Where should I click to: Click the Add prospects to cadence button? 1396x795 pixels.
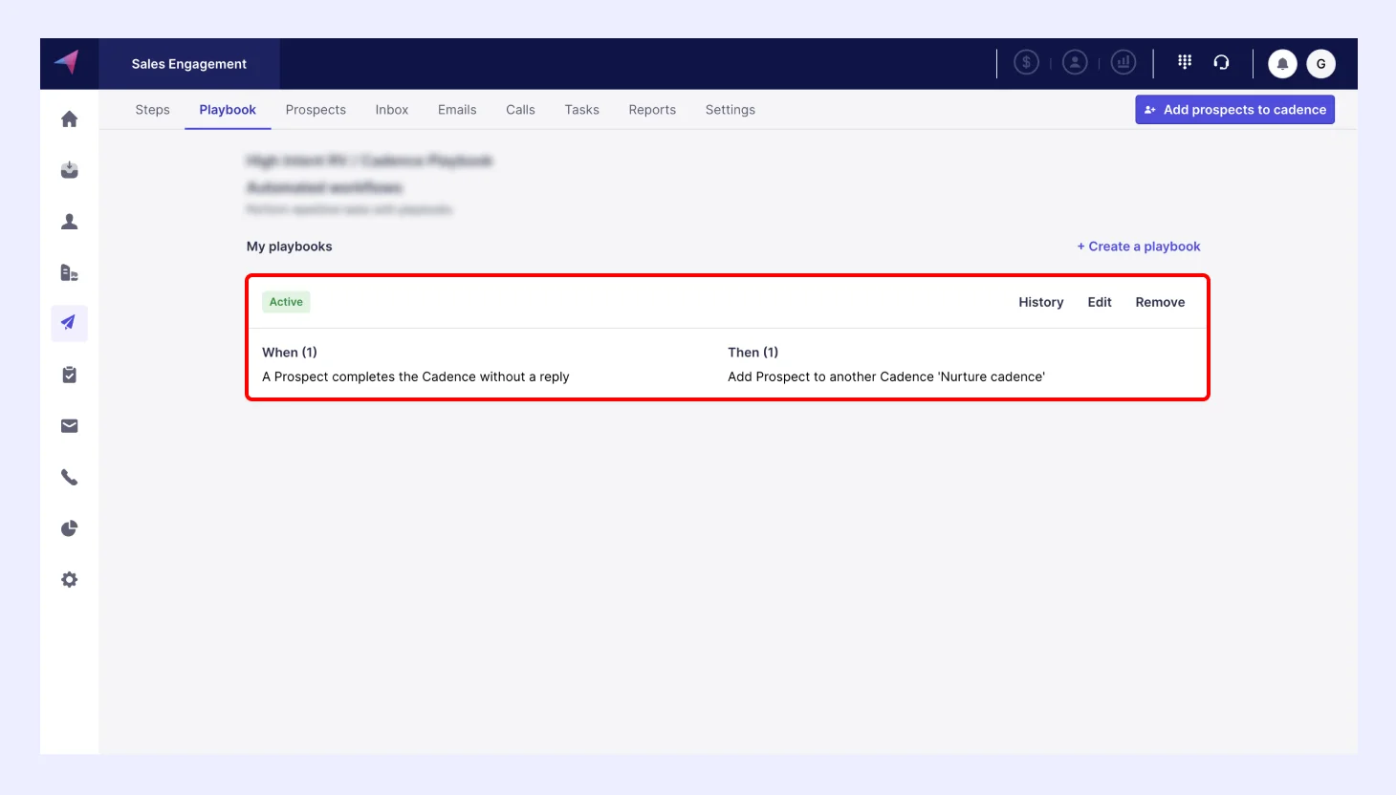(x=1234, y=109)
